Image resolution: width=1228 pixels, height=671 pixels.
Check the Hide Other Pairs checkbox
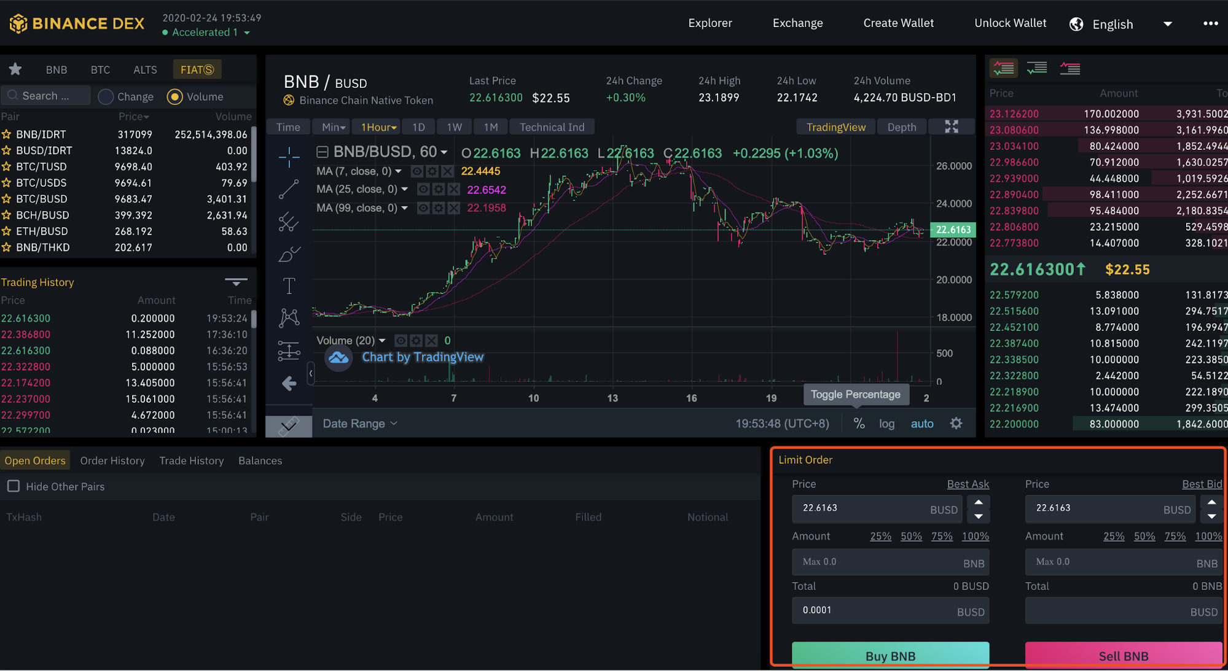(14, 486)
